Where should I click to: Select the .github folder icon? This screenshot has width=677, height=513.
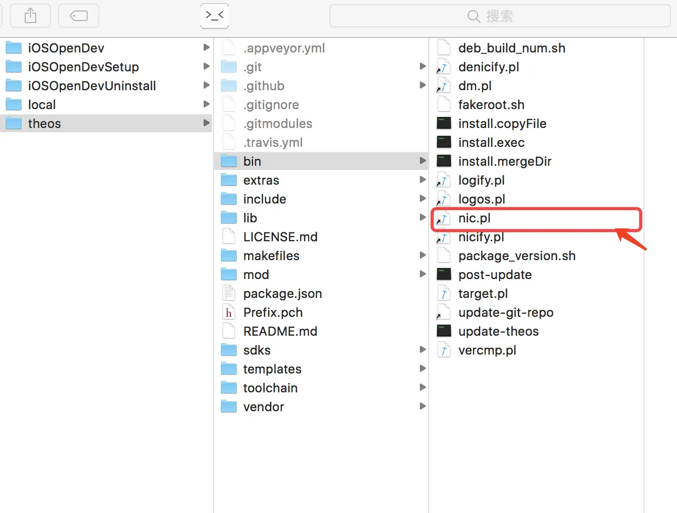pyautogui.click(x=229, y=85)
